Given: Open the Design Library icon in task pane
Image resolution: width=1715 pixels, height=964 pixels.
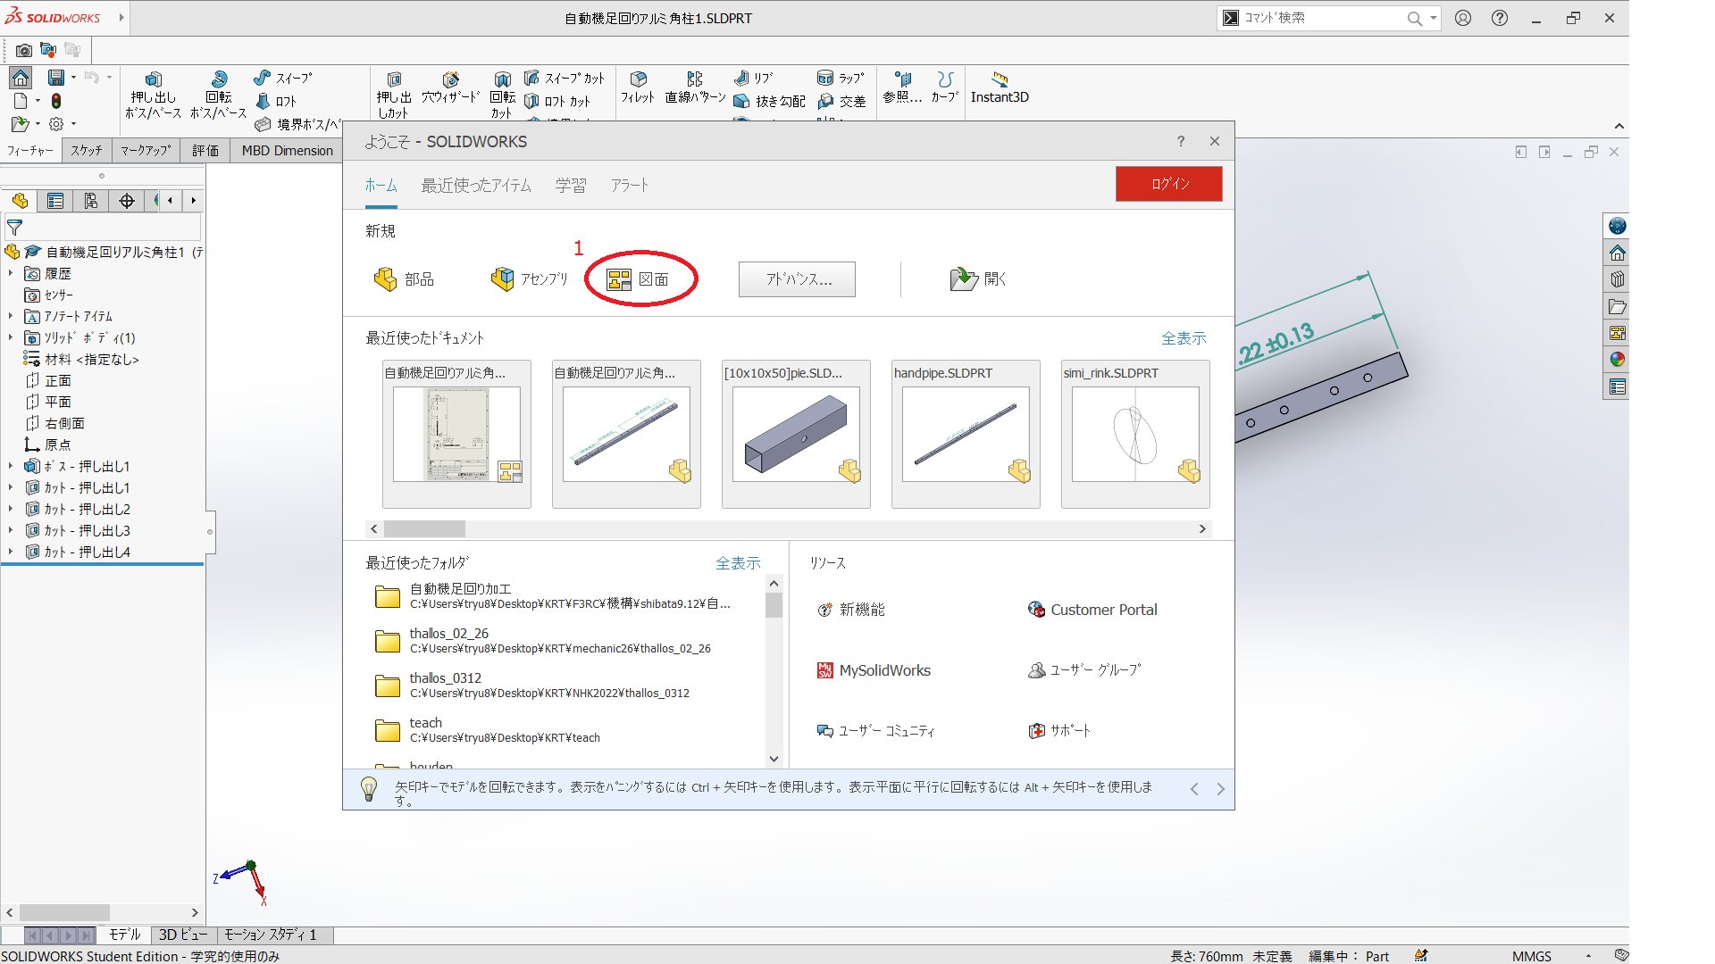Looking at the screenshot, I should [x=1617, y=279].
